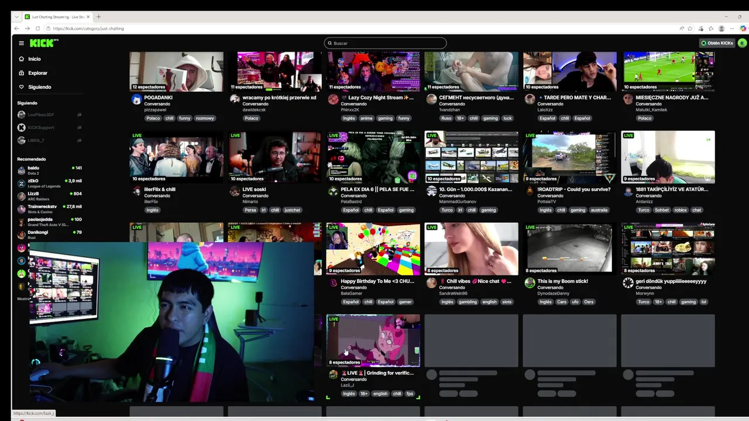
Task: Click 'roblox' tag under 1881 TAKİPÇİLİYİZ
Action: [x=680, y=210]
